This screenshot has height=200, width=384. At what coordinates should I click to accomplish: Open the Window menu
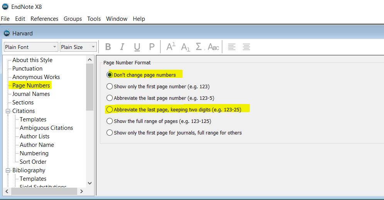click(x=117, y=19)
